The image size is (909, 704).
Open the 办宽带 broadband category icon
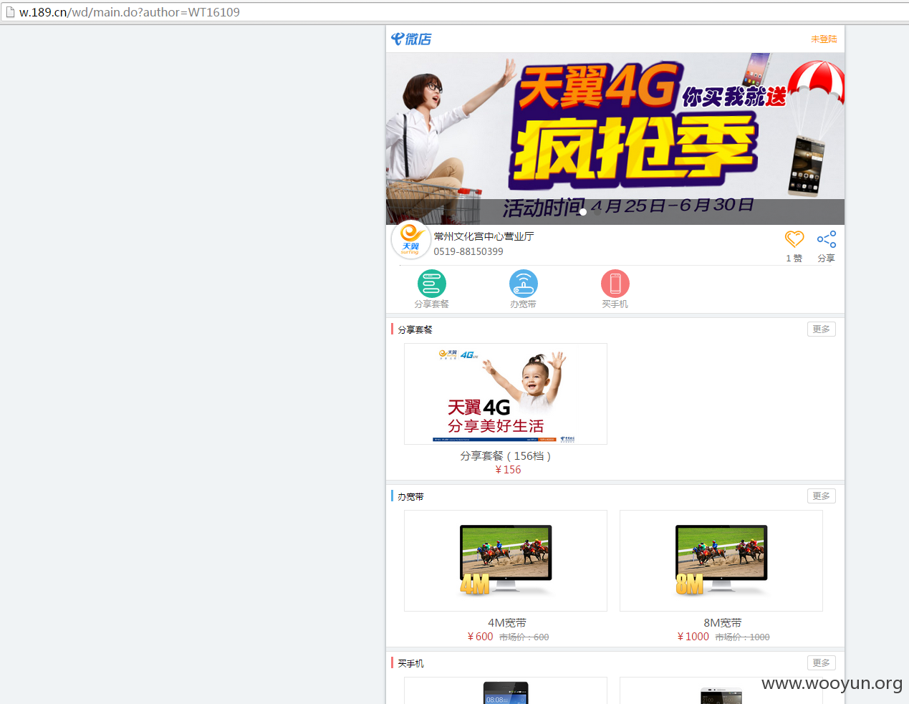tap(524, 284)
